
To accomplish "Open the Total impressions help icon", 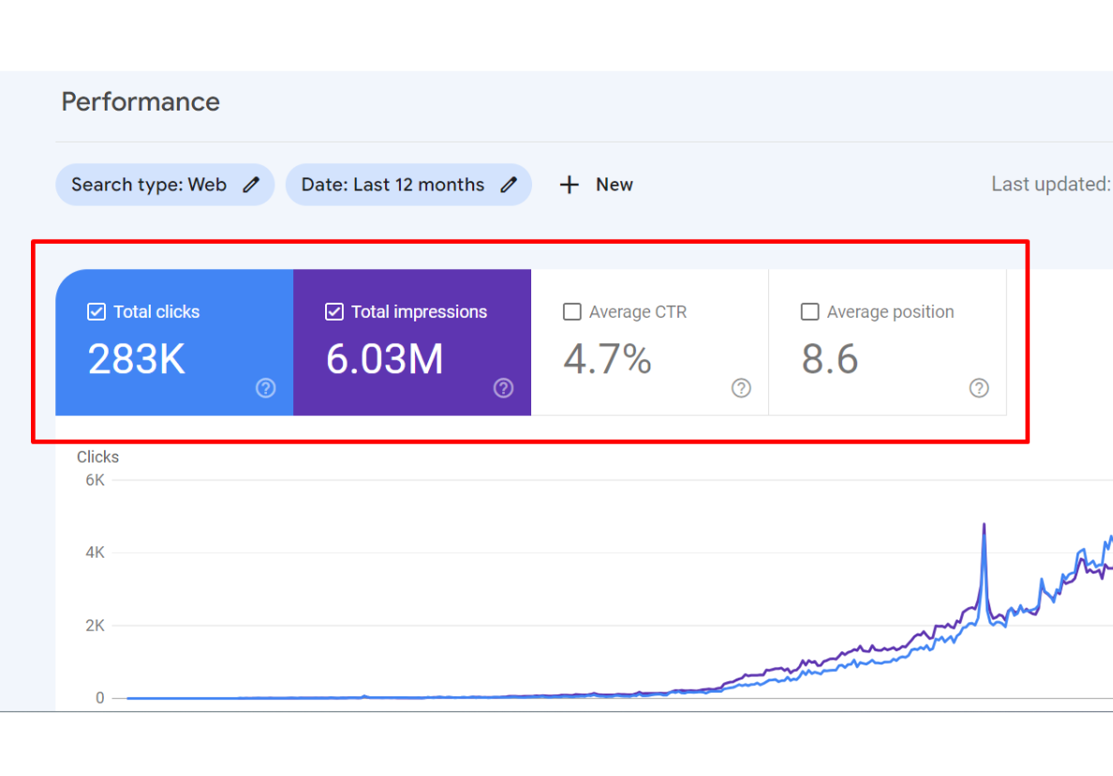I will tap(504, 388).
